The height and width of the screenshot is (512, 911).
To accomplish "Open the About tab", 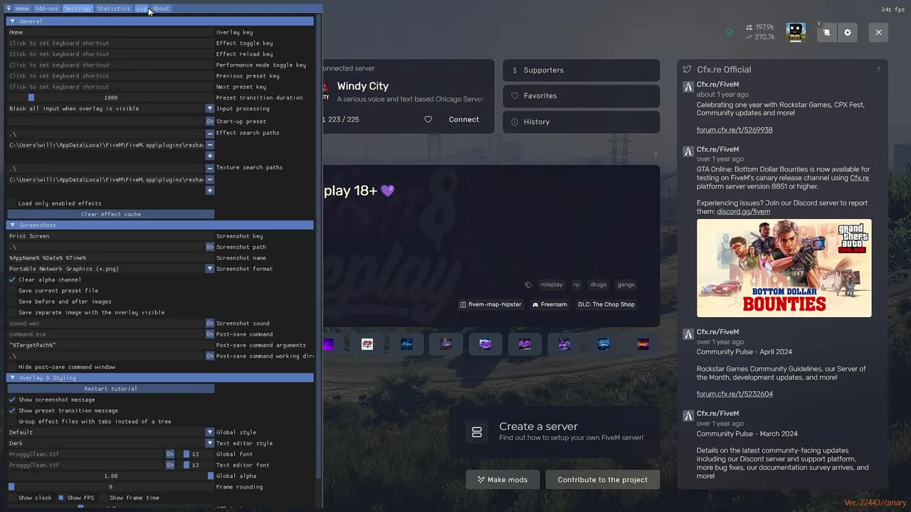I will coord(162,9).
